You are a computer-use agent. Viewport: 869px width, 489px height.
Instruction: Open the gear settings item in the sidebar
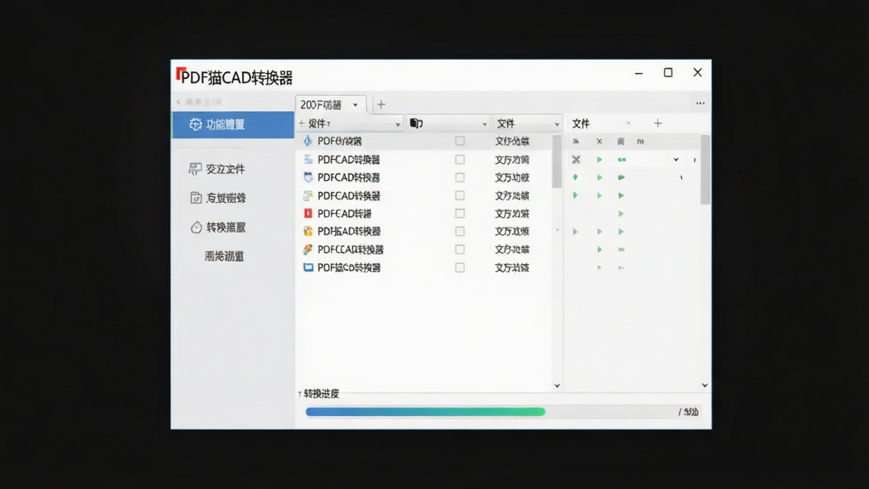point(233,125)
